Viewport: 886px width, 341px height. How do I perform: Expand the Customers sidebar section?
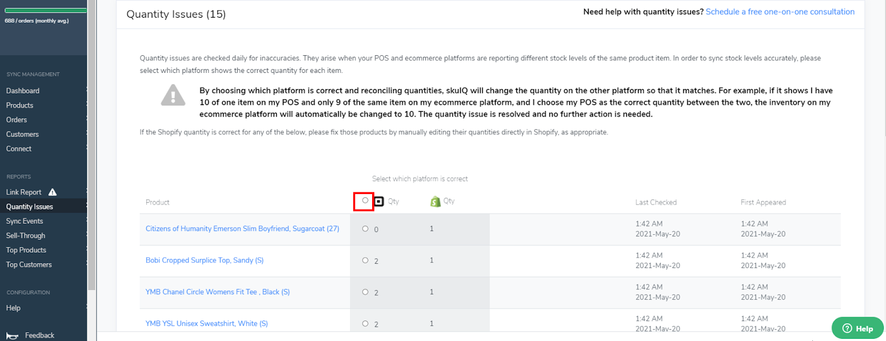(23, 134)
